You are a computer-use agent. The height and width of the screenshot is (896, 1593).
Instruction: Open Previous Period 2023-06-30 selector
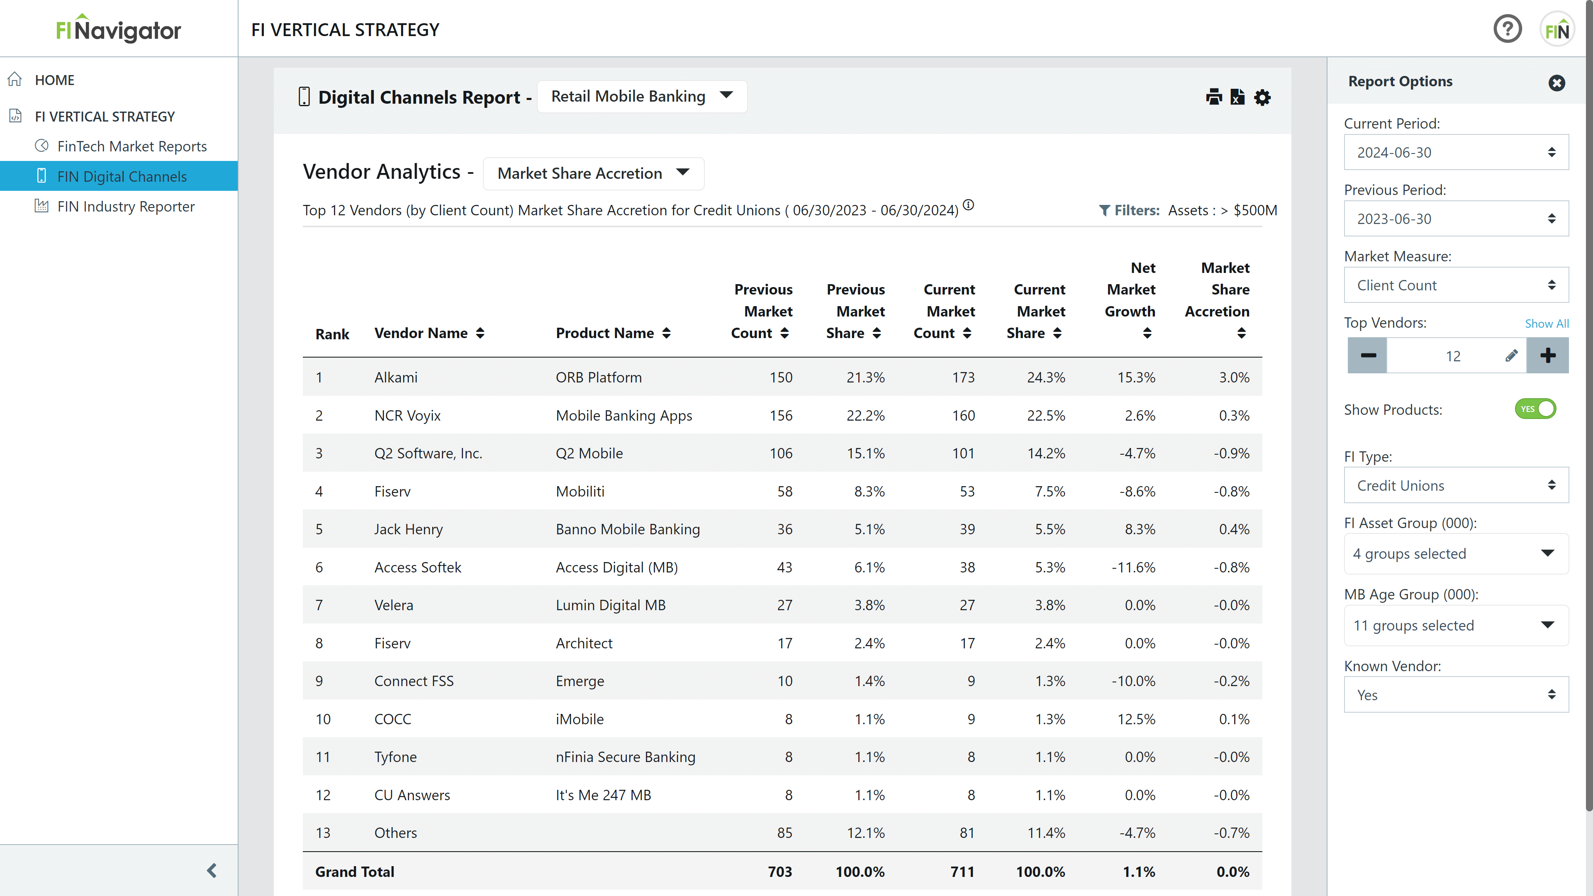pos(1457,218)
